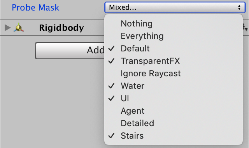Uncheck the TransparentFX layer
Image resolution: width=249 pixels, height=148 pixels.
tap(174, 61)
